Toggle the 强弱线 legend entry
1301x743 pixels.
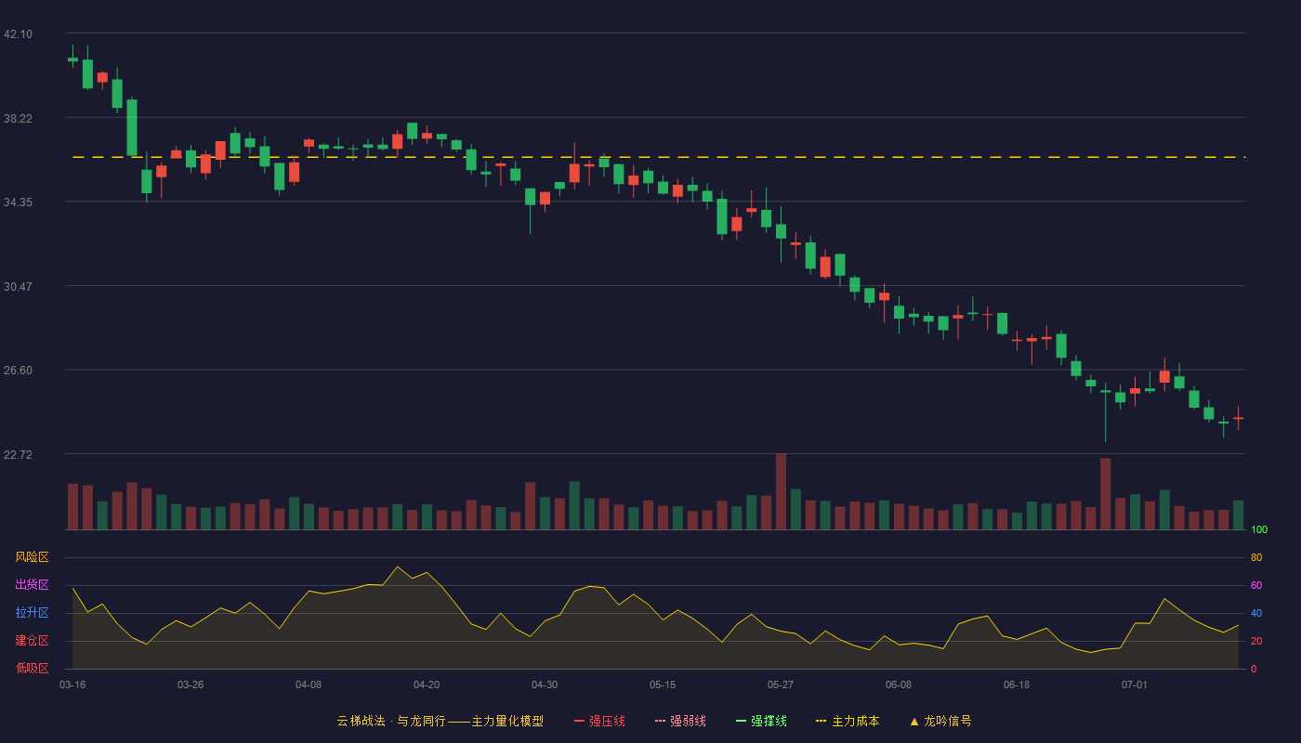coord(680,721)
